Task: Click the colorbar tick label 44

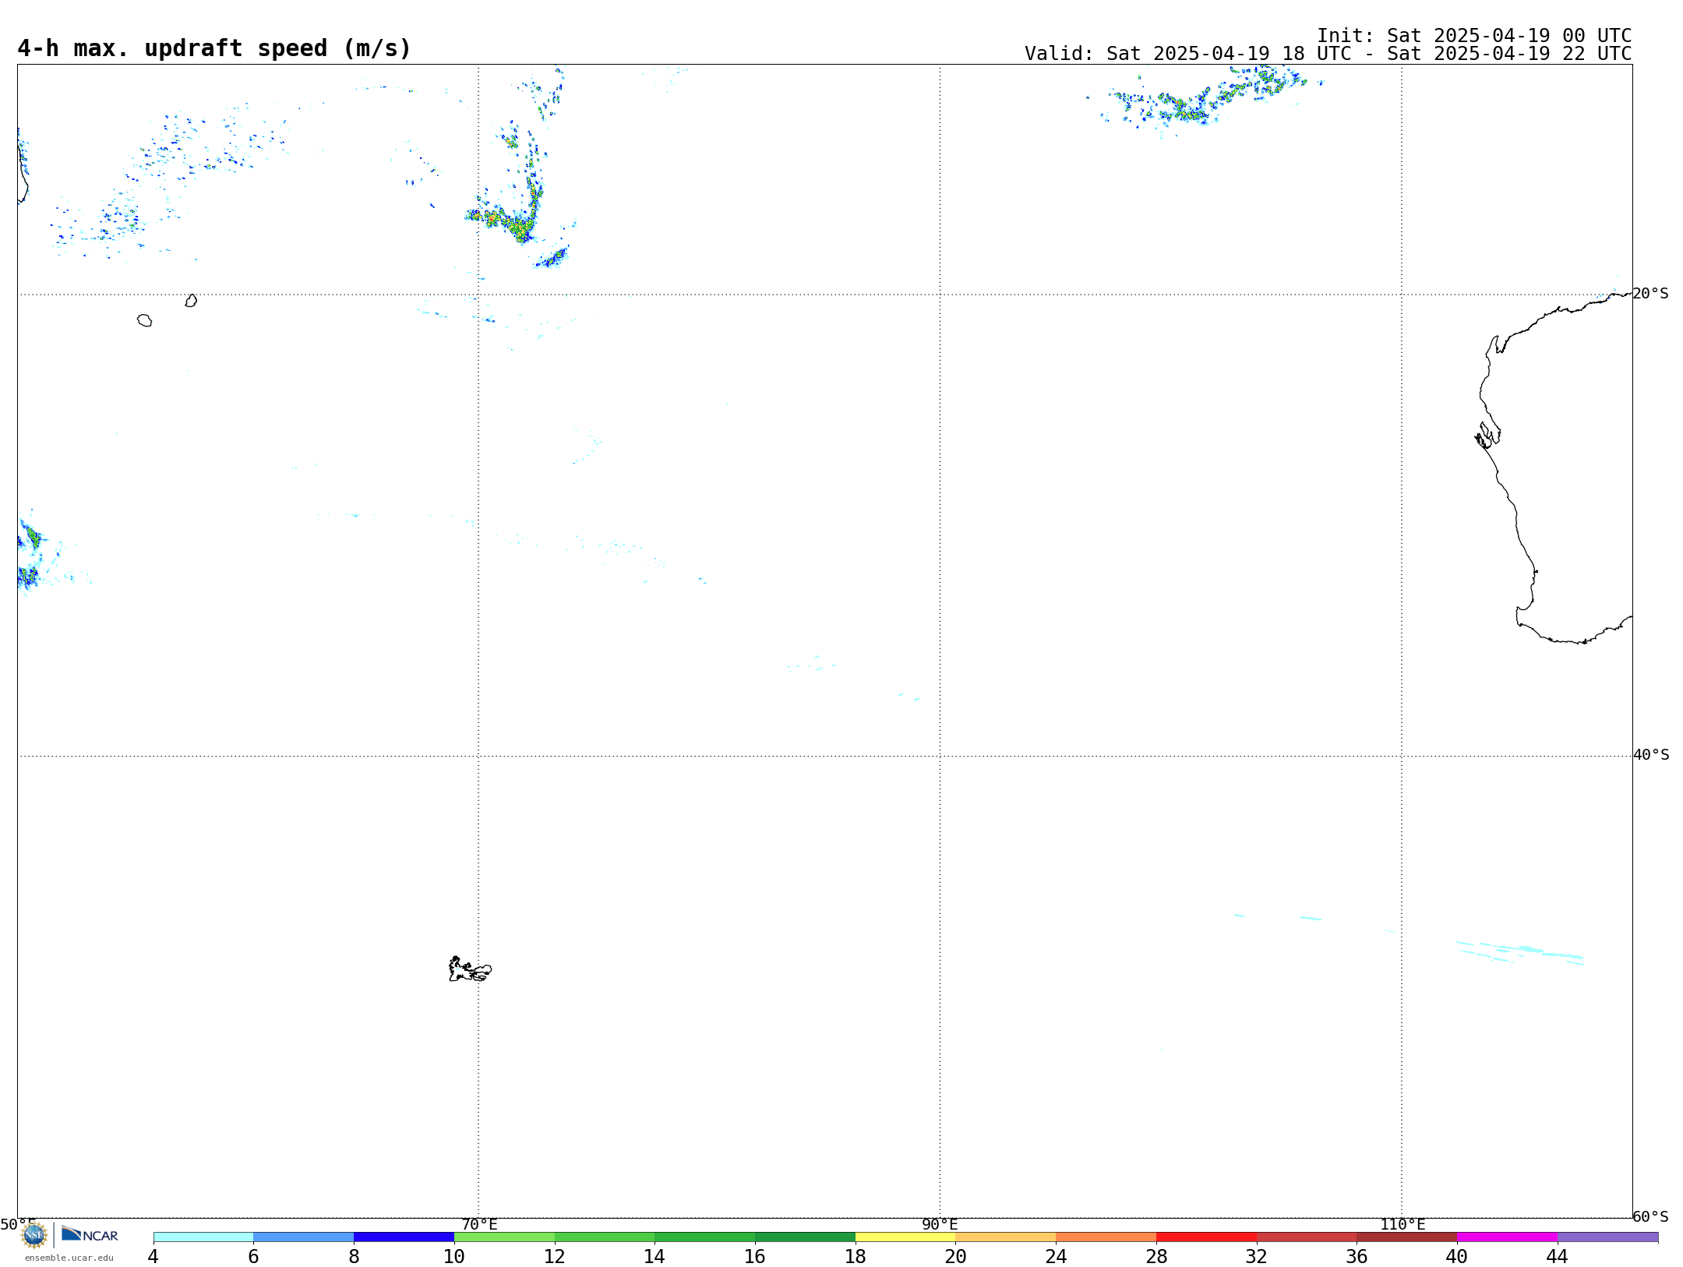Action: click(x=1558, y=1256)
